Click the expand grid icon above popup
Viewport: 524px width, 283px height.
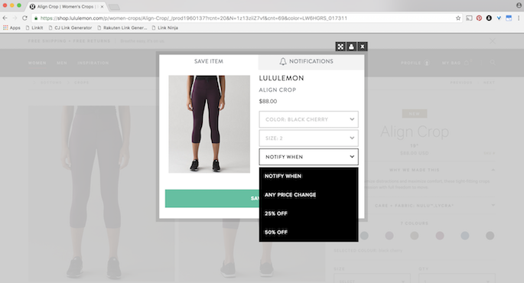(340, 47)
